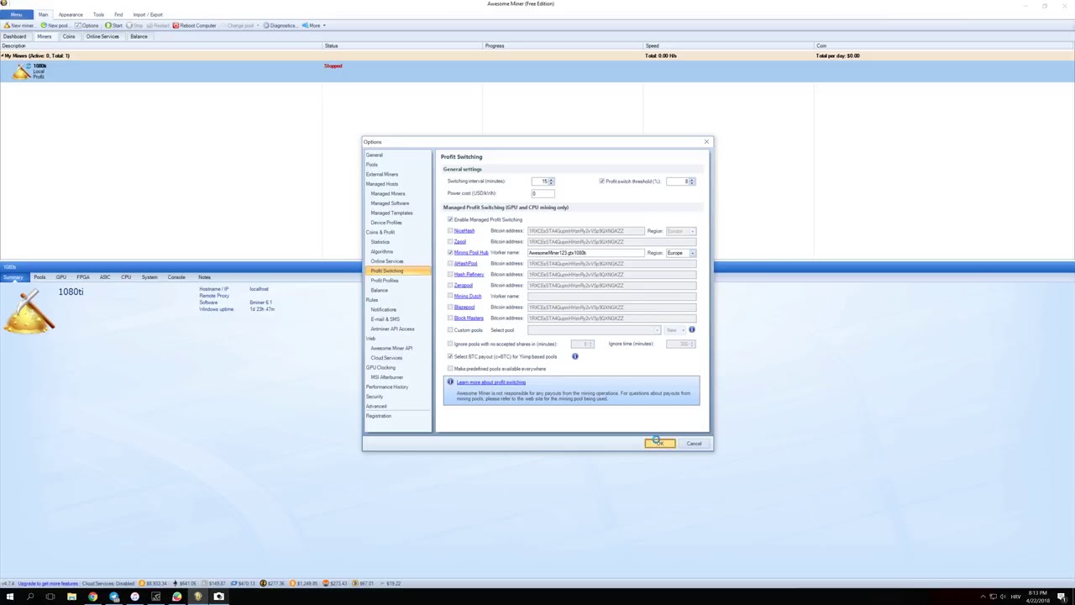Collapse My Miners group expander
This screenshot has width=1075, height=605.
pyautogui.click(x=2, y=55)
